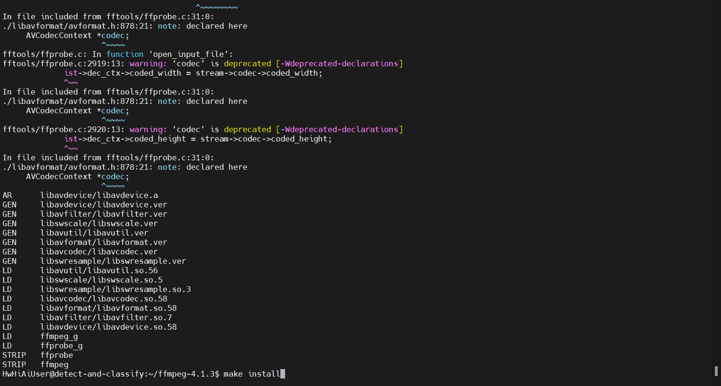Image resolution: width=721 pixels, height=386 pixels.
Task: Click 'libswresample/libswresample.ver' text
Action: pos(113,261)
